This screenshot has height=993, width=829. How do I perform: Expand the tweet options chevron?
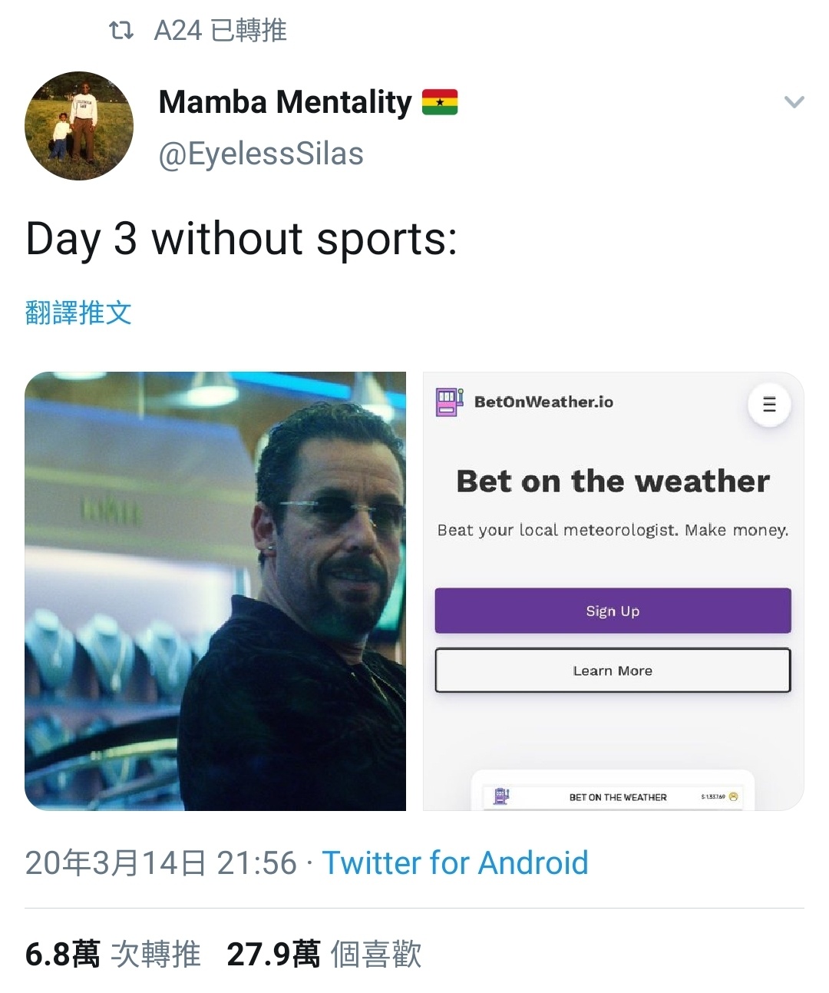point(794,102)
